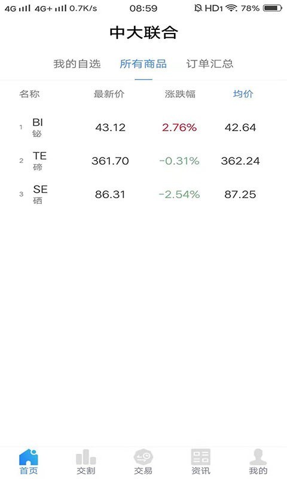Screen dimensions: 287x479
Task: Open the 我的 profile icon
Action: point(258,457)
